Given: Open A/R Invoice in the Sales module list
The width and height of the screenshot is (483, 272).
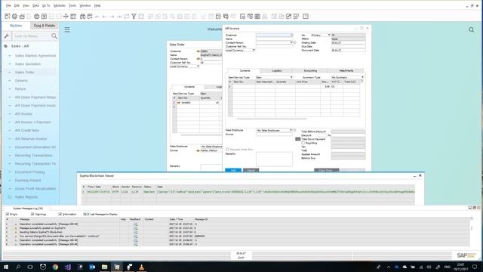Looking at the screenshot, I should click(23, 114).
